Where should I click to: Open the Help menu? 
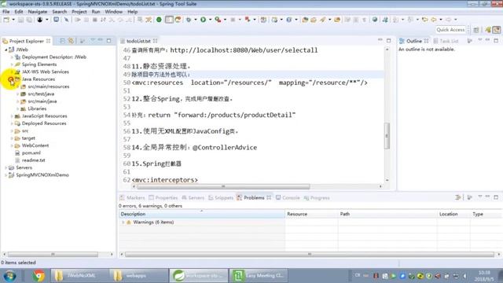pyautogui.click(x=132, y=12)
